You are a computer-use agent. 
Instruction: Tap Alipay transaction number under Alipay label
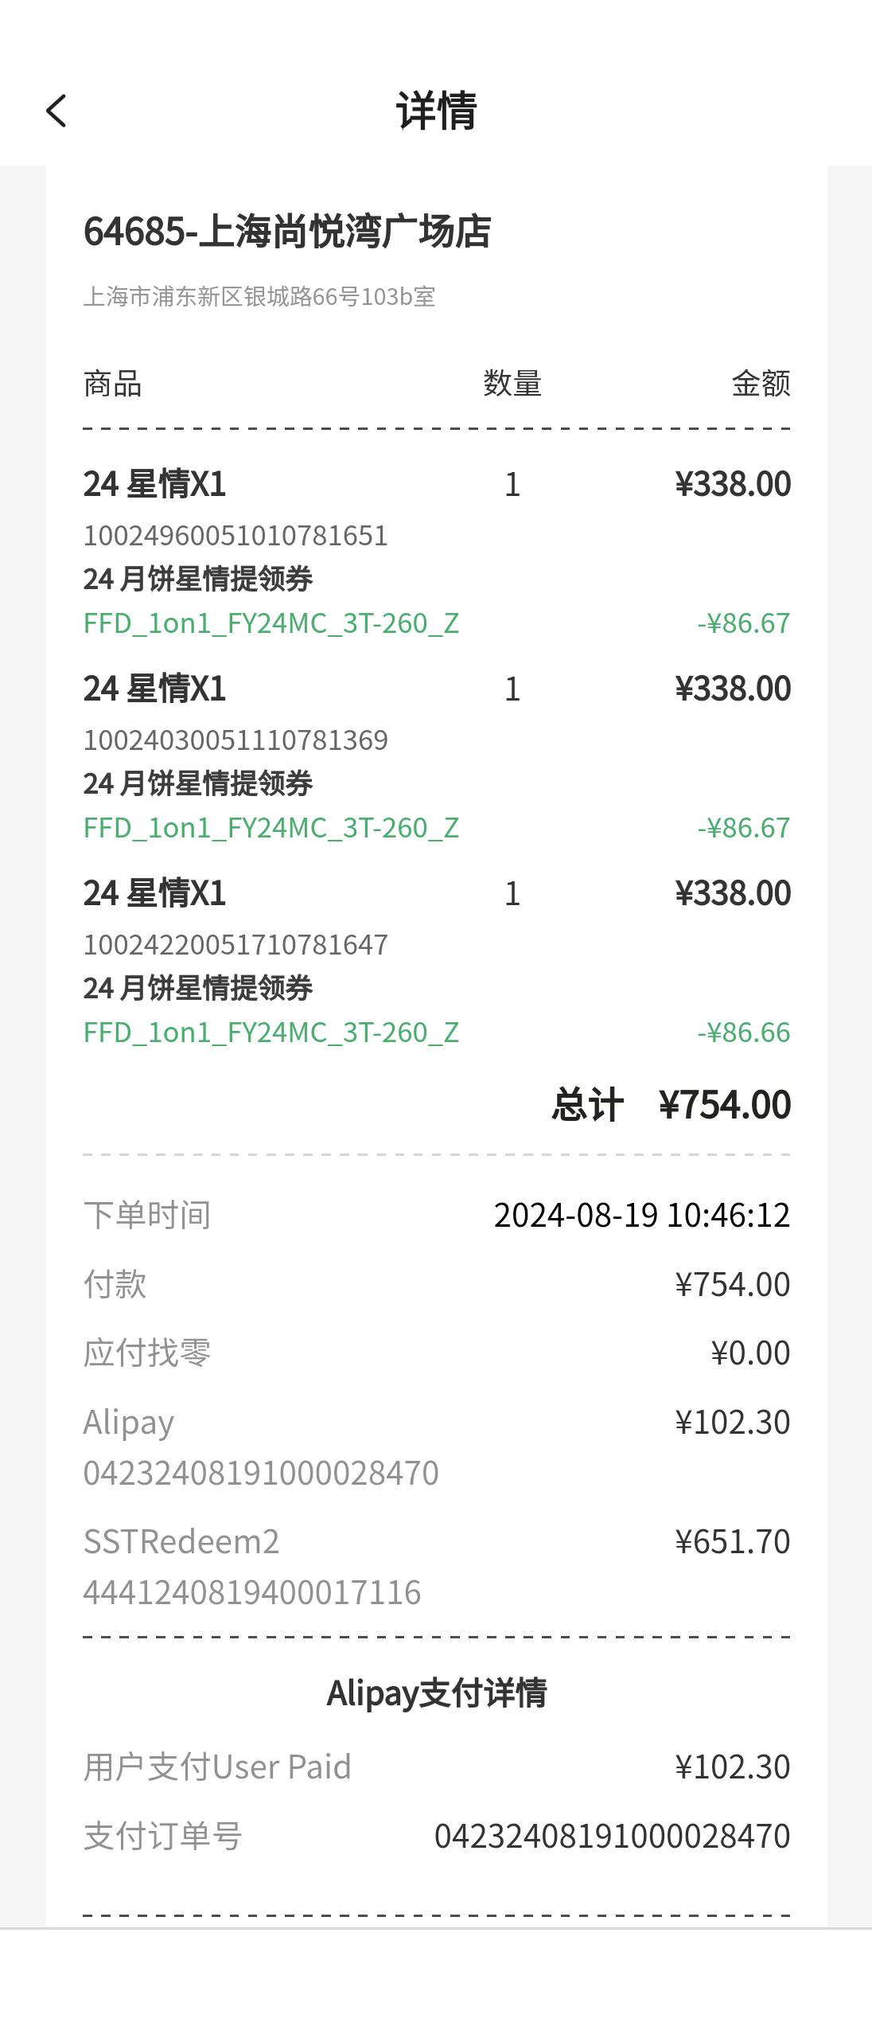pyautogui.click(x=261, y=1474)
